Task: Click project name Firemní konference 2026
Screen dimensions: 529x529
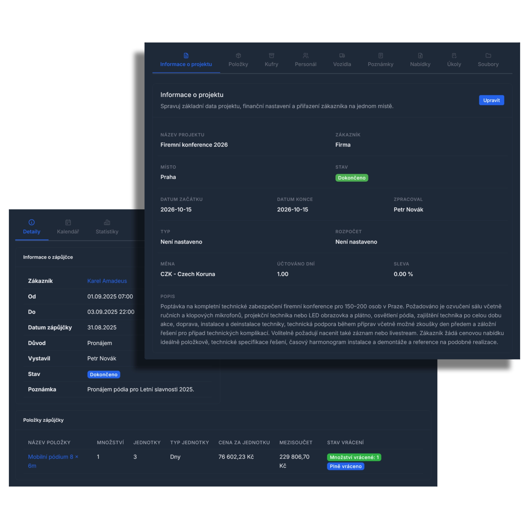Action: 194,145
